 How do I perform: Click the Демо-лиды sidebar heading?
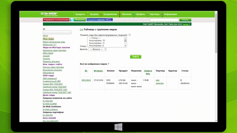[49, 95]
